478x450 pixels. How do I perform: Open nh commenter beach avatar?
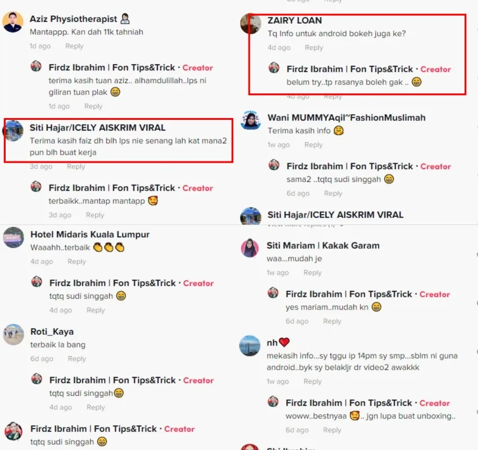250,346
